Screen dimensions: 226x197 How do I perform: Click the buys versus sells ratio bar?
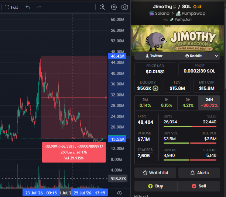pyautogui.click(x=190, y=127)
